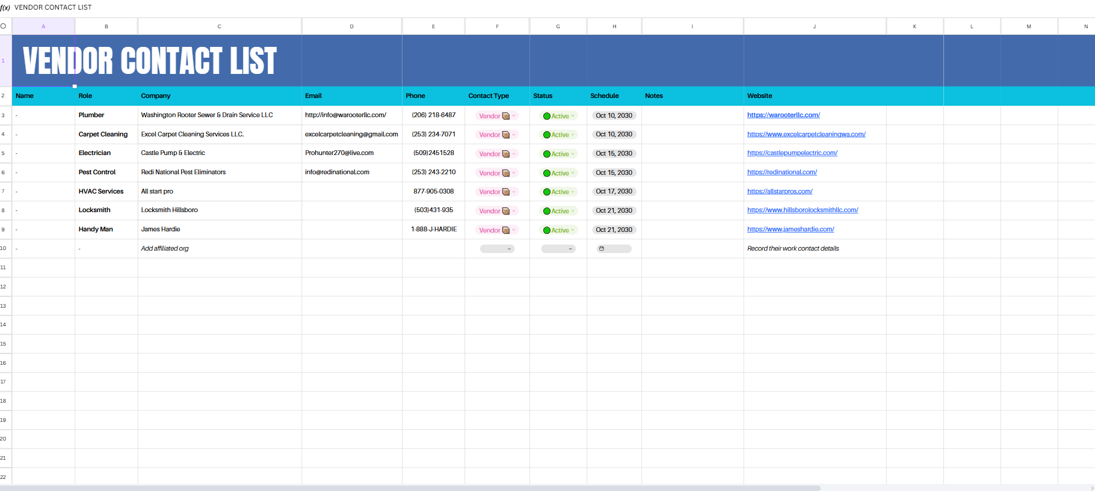
Task: Open Active status dropdown for Plumber row
Action: click(x=559, y=116)
